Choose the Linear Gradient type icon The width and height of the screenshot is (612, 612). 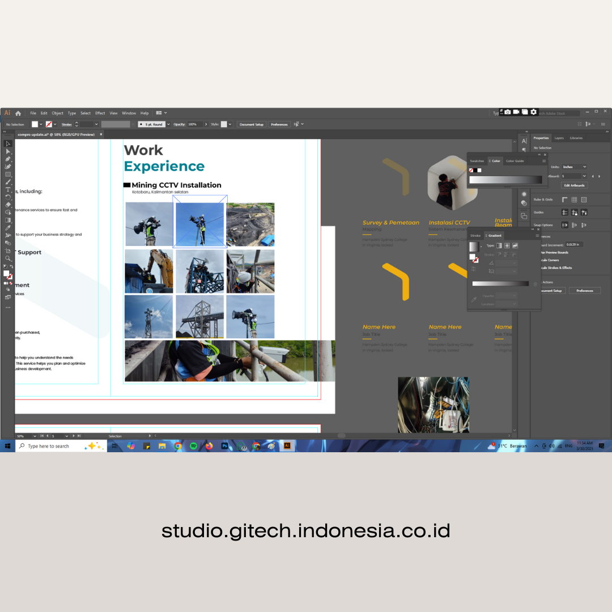click(x=499, y=245)
